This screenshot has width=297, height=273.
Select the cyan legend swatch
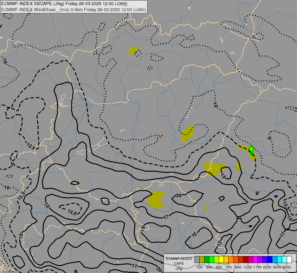(280, 260)
